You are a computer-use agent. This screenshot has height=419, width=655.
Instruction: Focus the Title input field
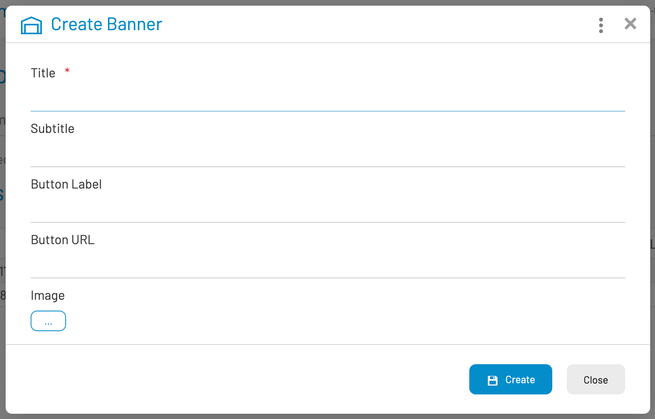327,99
